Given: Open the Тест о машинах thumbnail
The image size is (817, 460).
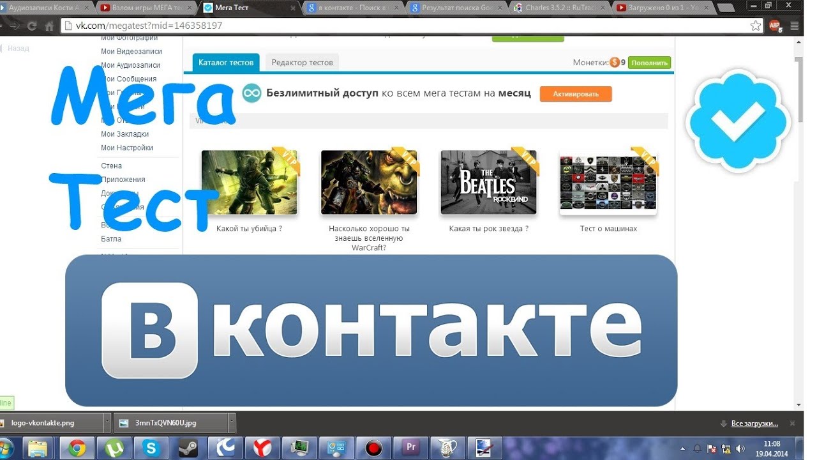Looking at the screenshot, I should click(x=608, y=183).
